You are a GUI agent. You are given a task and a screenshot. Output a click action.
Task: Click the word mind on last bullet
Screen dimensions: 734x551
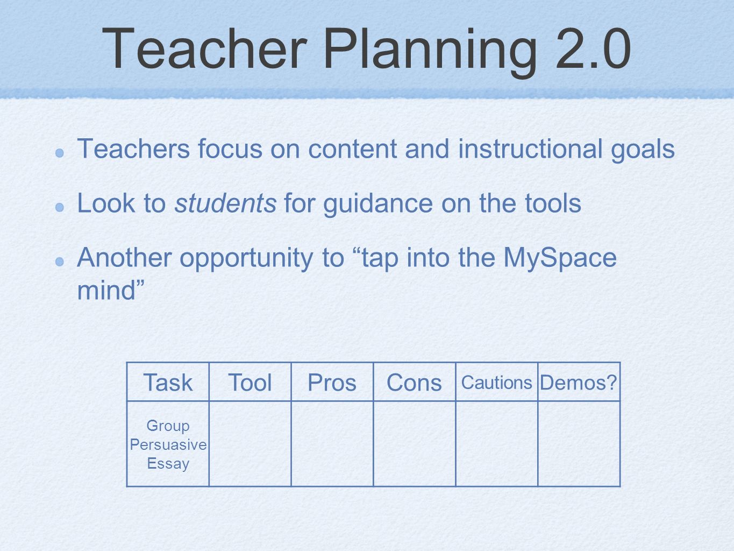click(x=111, y=290)
